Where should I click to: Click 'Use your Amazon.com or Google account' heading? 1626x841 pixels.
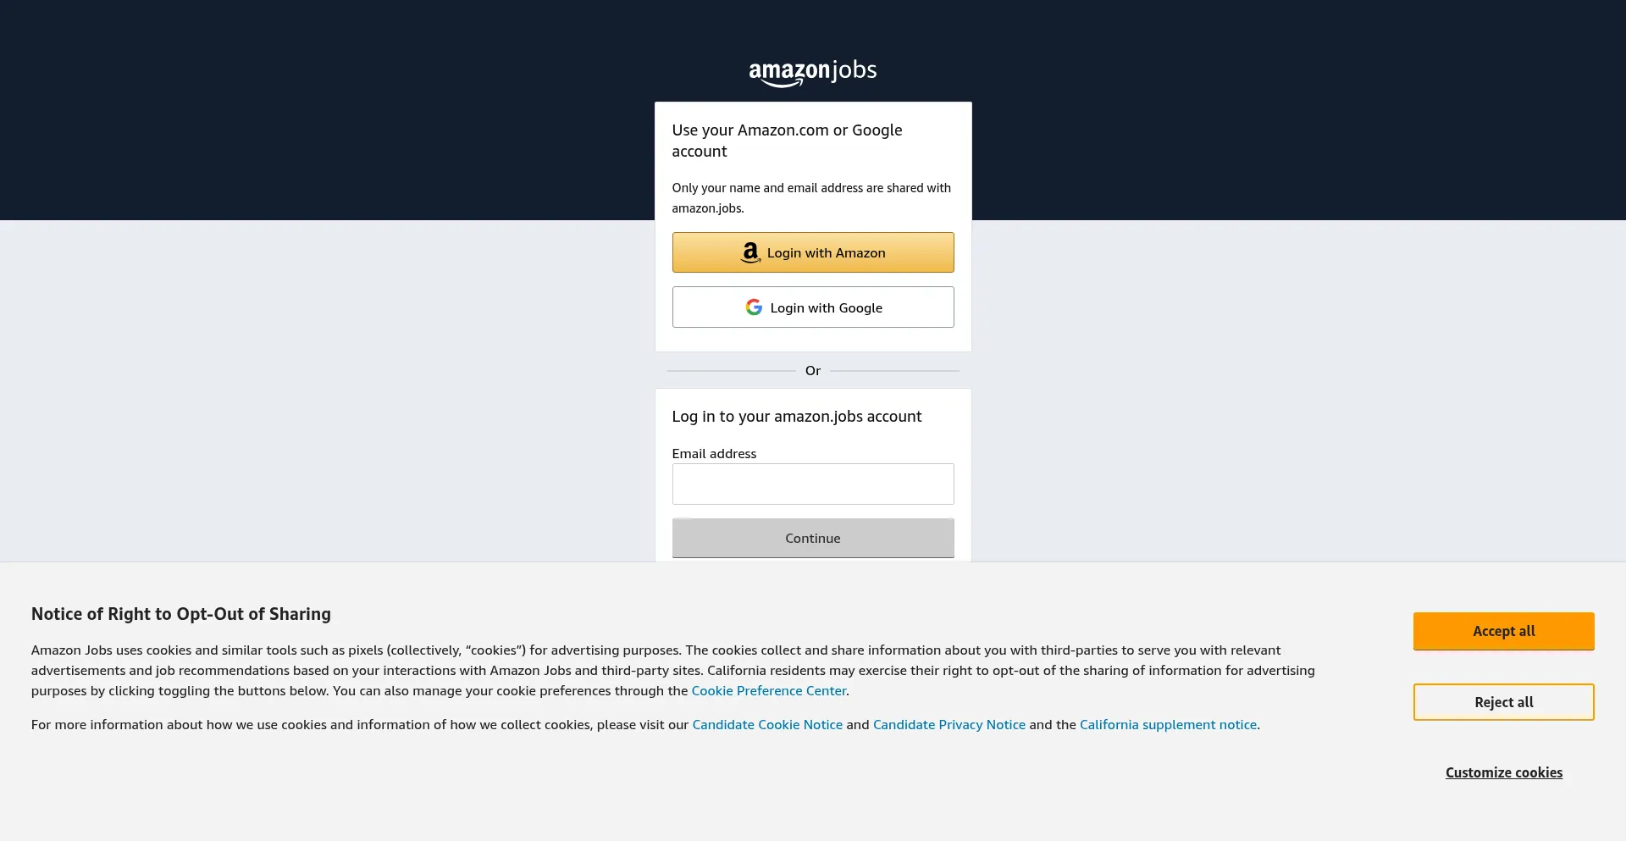pyautogui.click(x=787, y=141)
